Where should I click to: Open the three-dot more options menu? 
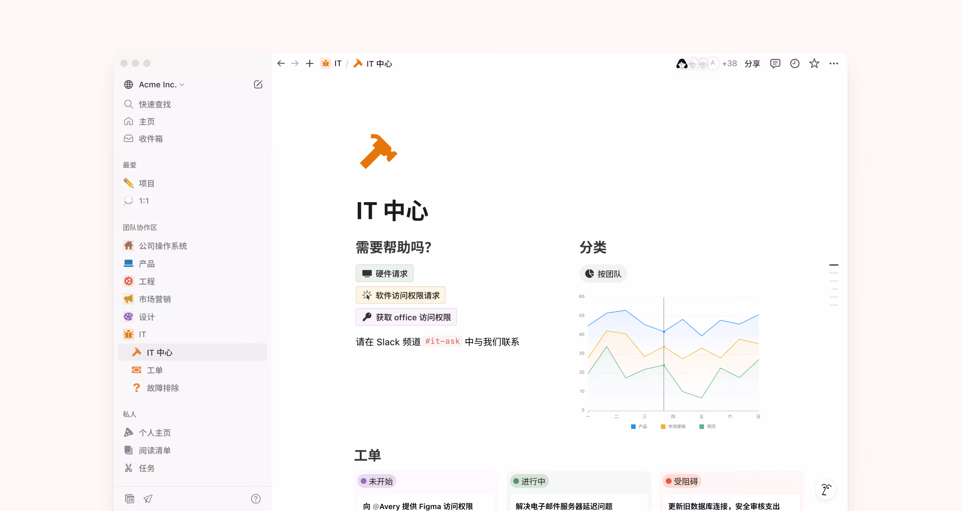(833, 64)
